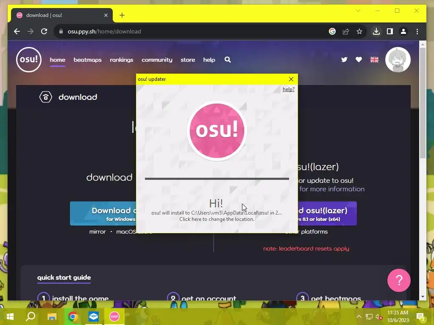Click the network tray icon
This screenshot has height=325, width=434.
click(369, 317)
